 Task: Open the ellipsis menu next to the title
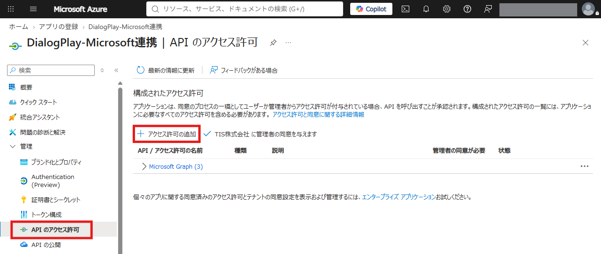288,43
